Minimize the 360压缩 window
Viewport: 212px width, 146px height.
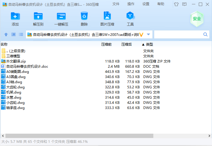194,4
